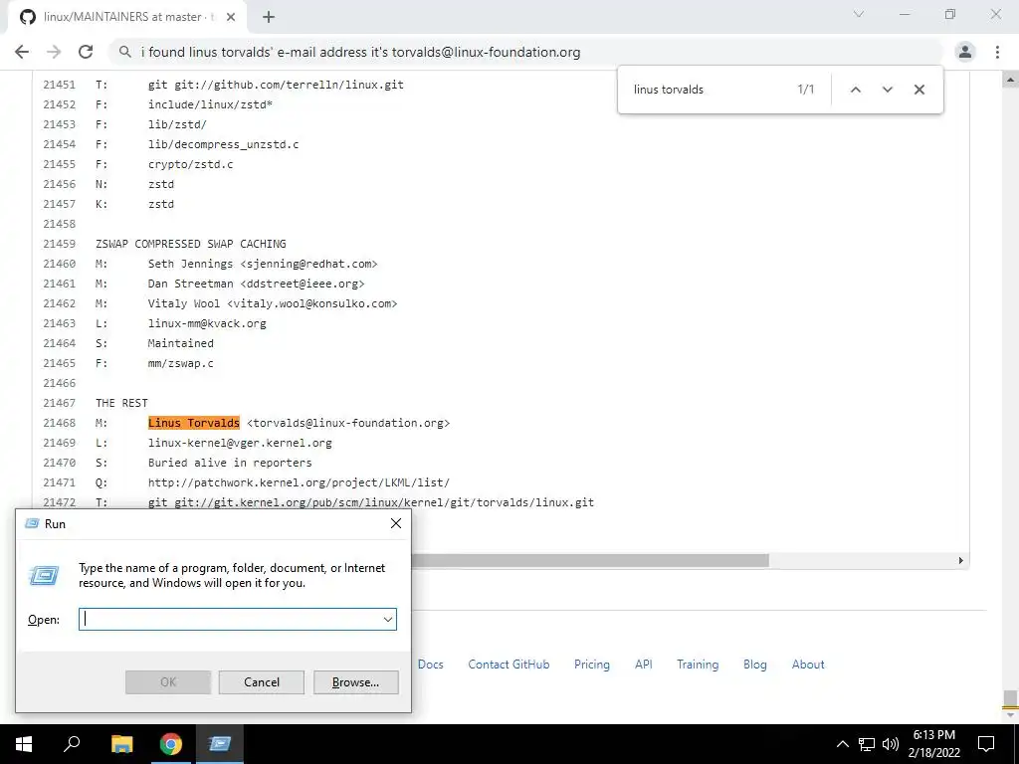Viewport: 1019px width, 764px height.
Task: Click 'linux-kernel@vger.kernel.org' text
Action: [240, 443]
